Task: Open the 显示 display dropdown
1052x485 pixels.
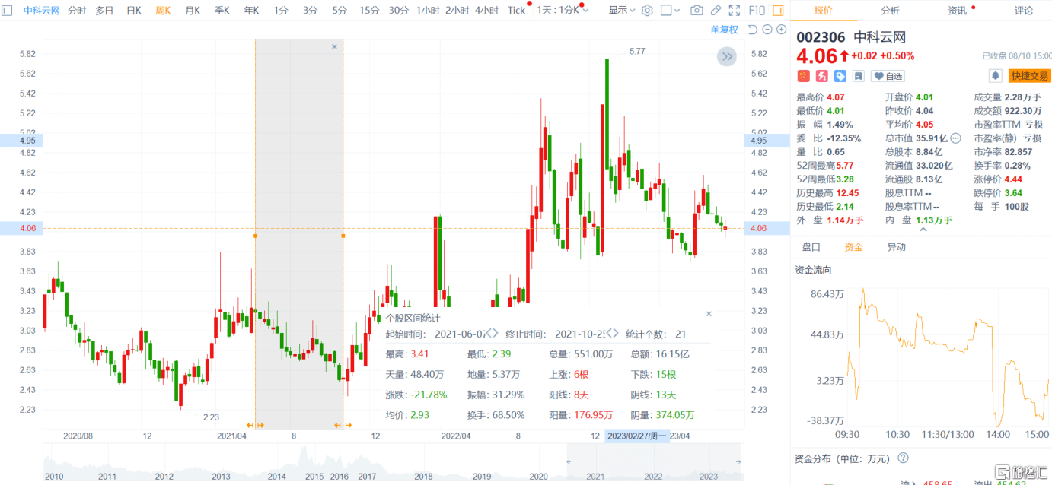Action: point(623,11)
